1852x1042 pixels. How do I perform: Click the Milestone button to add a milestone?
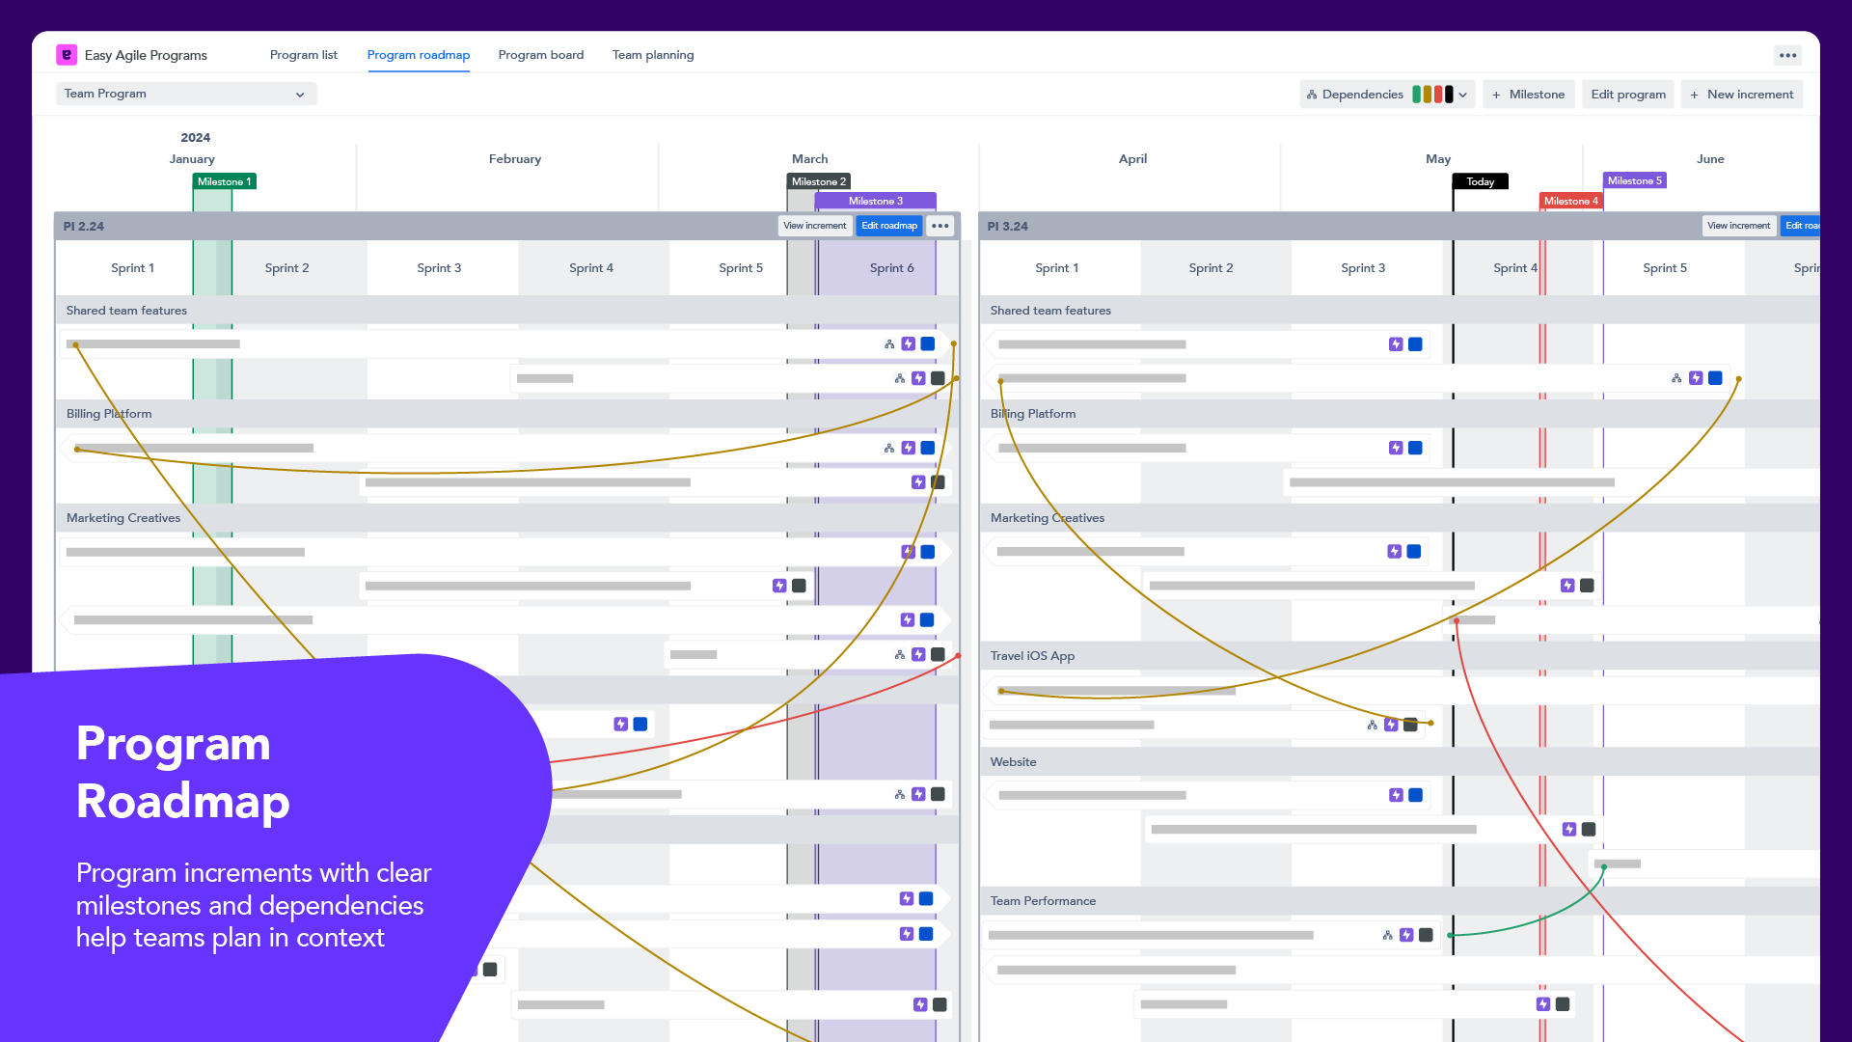(1528, 94)
